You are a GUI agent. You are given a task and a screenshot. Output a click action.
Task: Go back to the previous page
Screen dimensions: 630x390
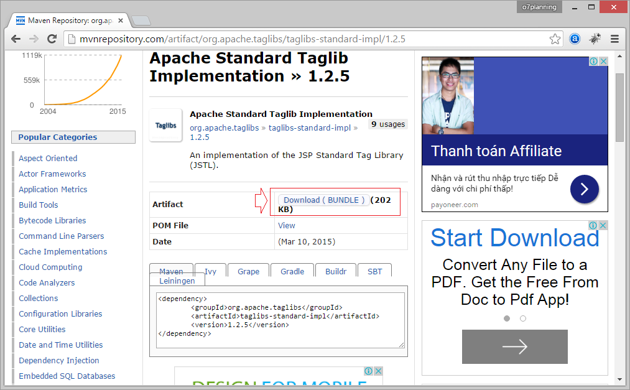(x=16, y=39)
